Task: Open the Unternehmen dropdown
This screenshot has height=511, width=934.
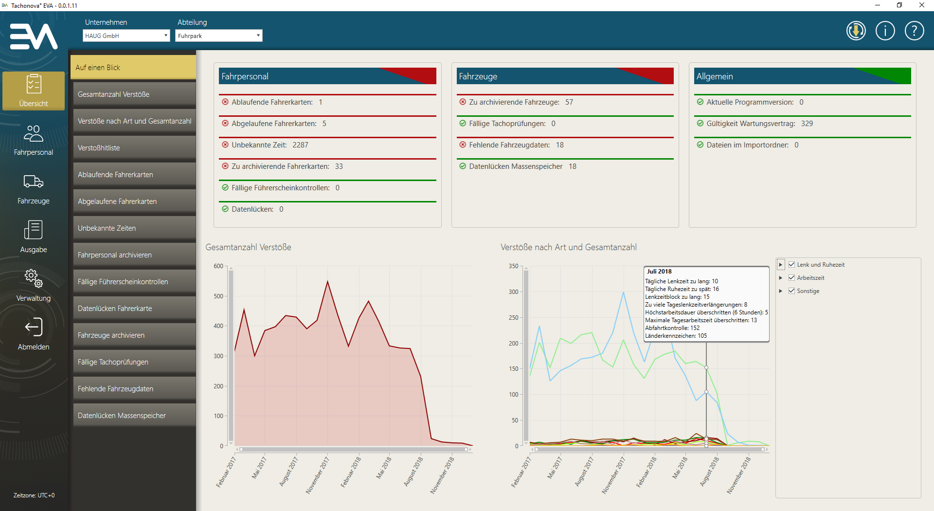Action: point(126,36)
